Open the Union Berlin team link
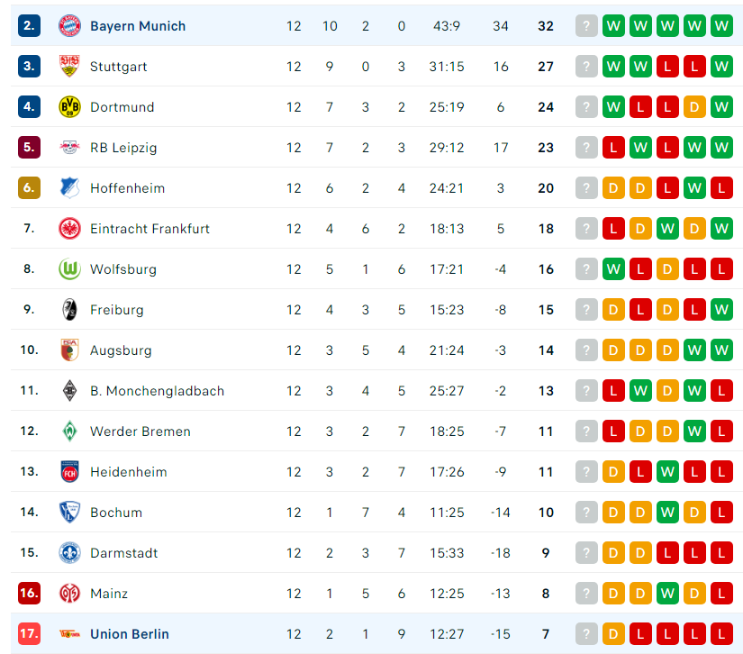 tap(130, 634)
